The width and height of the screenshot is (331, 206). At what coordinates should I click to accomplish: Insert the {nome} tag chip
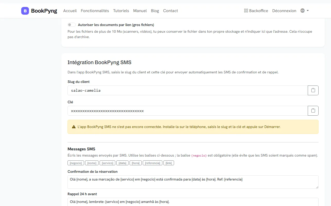click(x=92, y=163)
